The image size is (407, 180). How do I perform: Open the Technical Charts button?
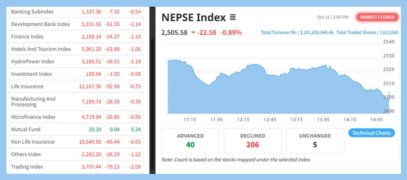[371, 133]
